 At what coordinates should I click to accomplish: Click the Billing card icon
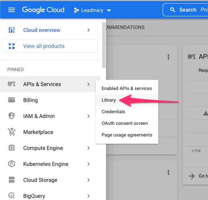point(12,100)
